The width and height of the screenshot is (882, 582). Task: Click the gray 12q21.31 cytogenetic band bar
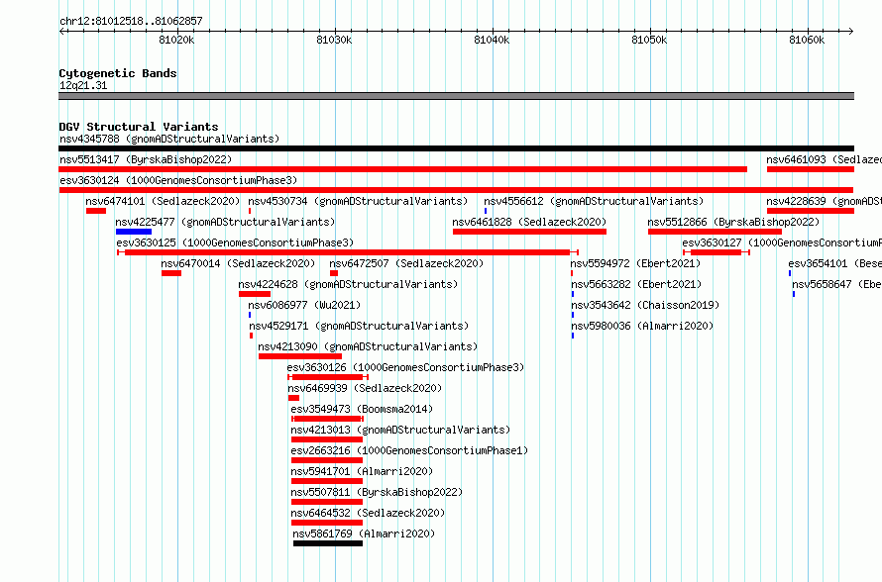[456, 96]
